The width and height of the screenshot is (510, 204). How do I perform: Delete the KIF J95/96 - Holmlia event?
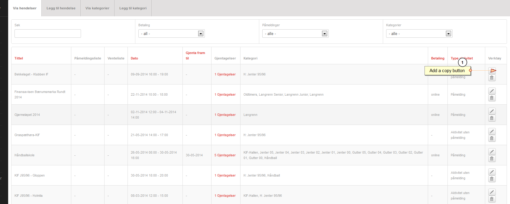[492, 199]
